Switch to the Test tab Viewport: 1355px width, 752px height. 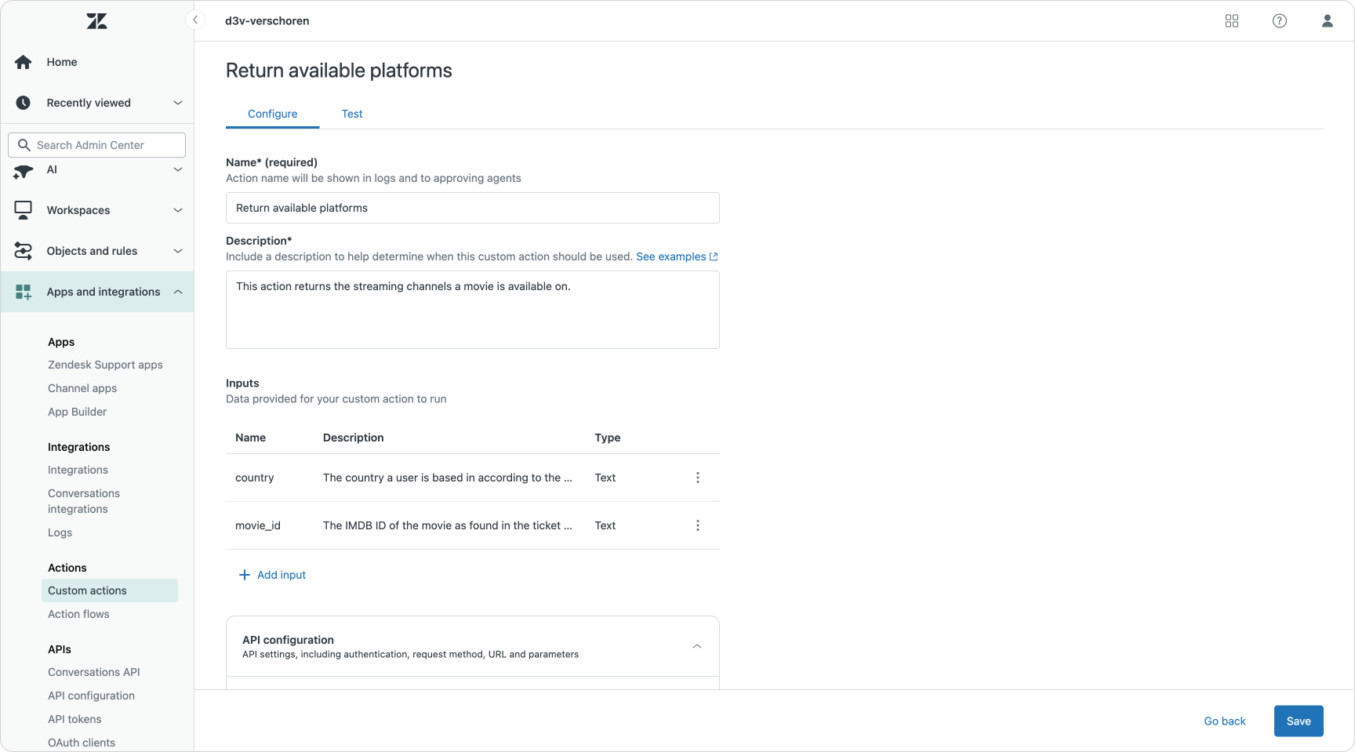[x=352, y=114]
